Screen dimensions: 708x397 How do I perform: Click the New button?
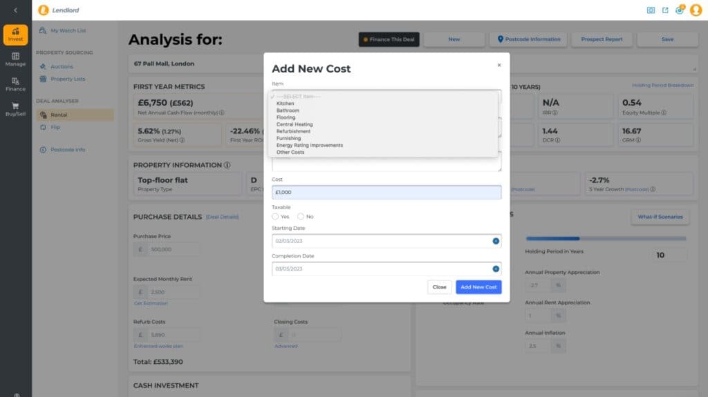(x=454, y=39)
